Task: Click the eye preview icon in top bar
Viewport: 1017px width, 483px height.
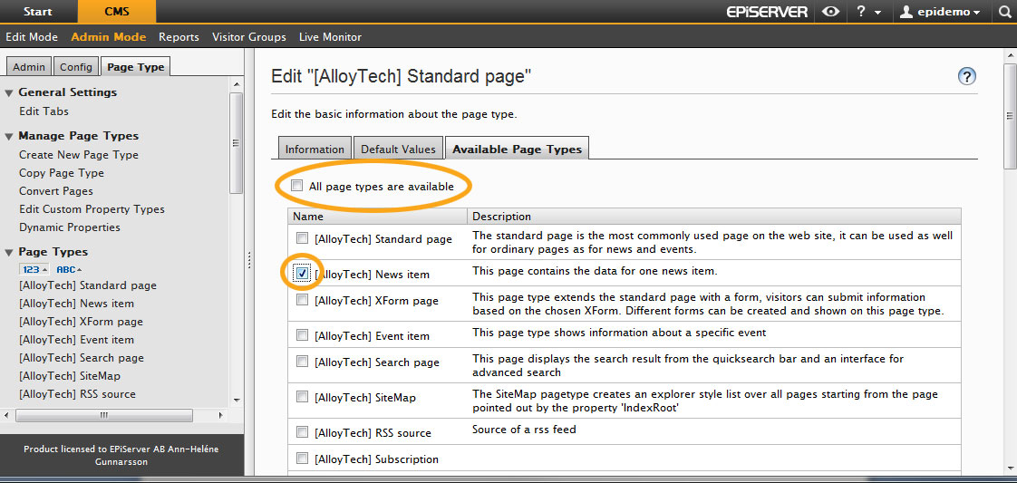Action: (830, 12)
